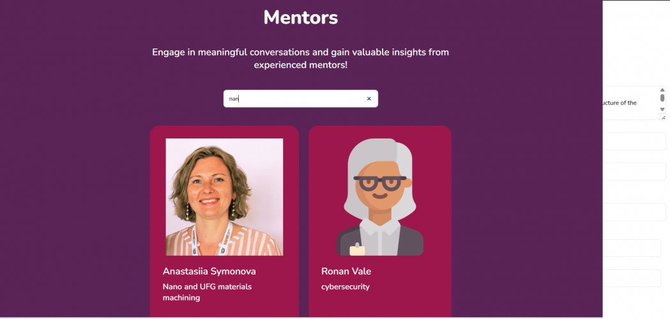Focus the textarea ending with "ucture of the"

[629, 103]
